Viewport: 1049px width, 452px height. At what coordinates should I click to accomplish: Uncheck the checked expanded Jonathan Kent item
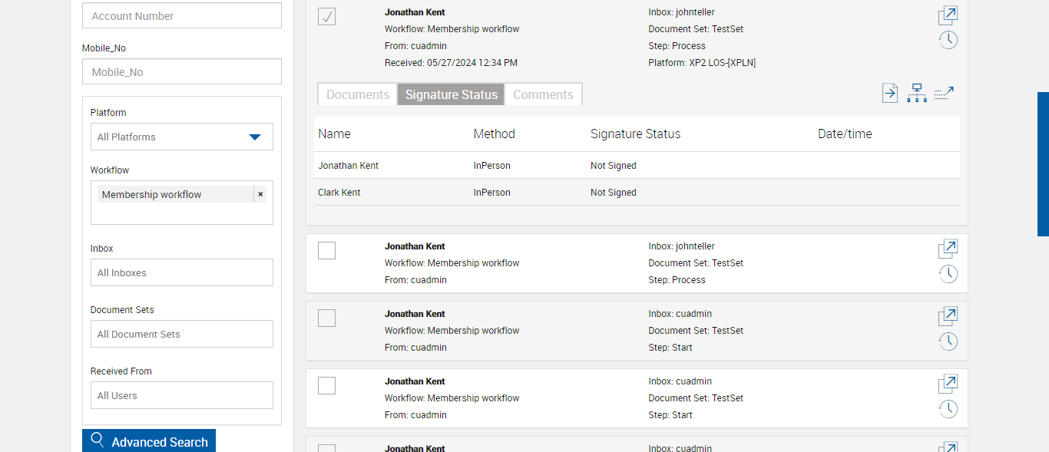tap(326, 16)
